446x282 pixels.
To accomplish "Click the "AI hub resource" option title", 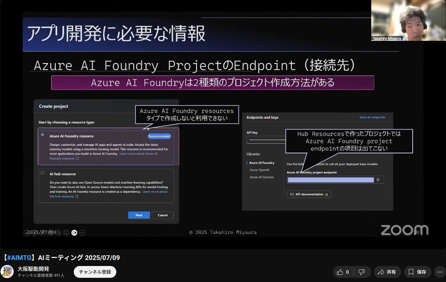I will (63, 174).
